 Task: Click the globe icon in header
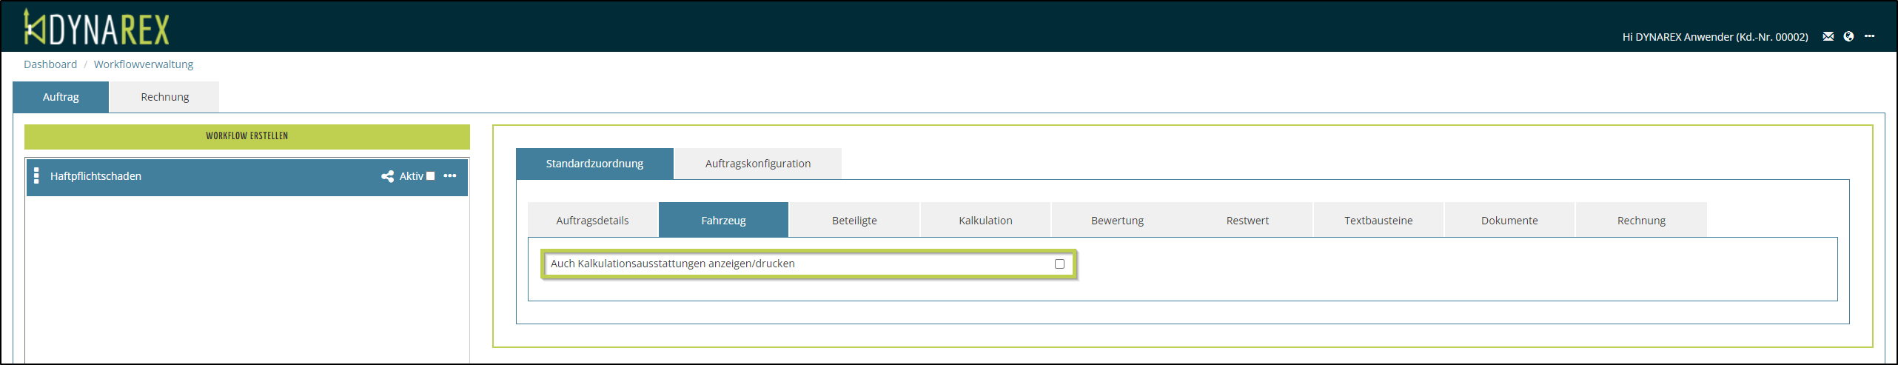point(1848,36)
